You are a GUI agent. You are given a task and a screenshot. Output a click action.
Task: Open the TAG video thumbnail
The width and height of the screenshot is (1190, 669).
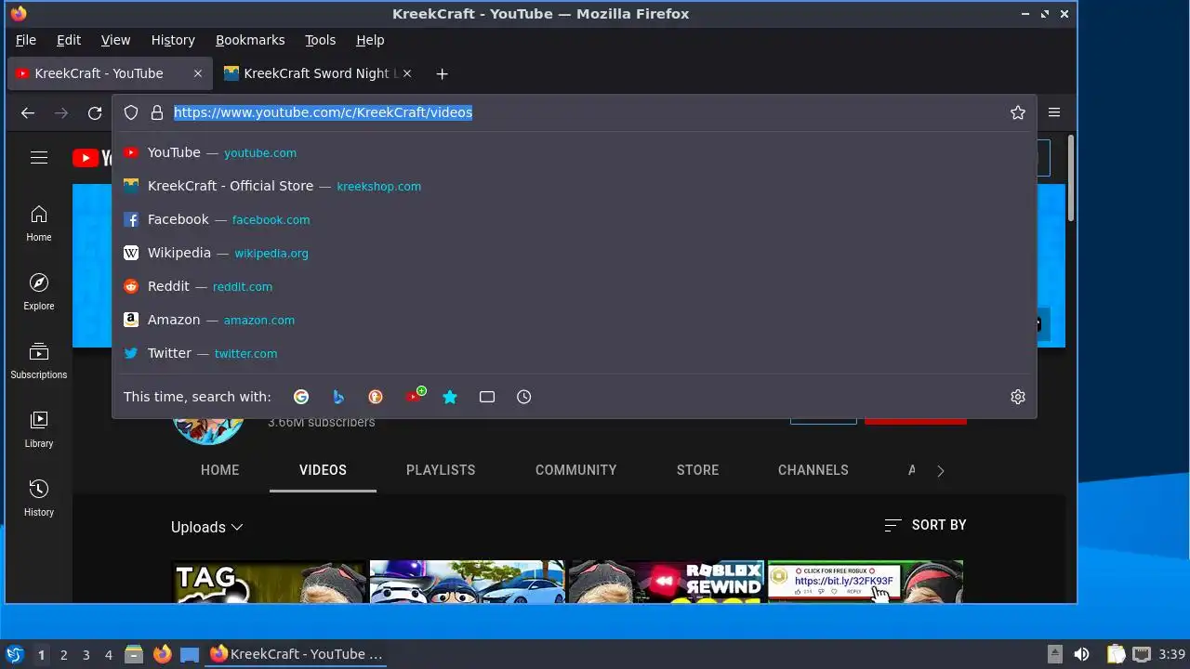(268, 582)
